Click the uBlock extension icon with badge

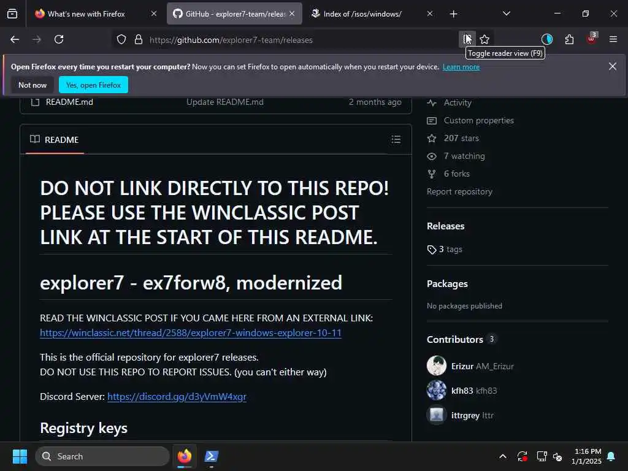click(x=592, y=39)
